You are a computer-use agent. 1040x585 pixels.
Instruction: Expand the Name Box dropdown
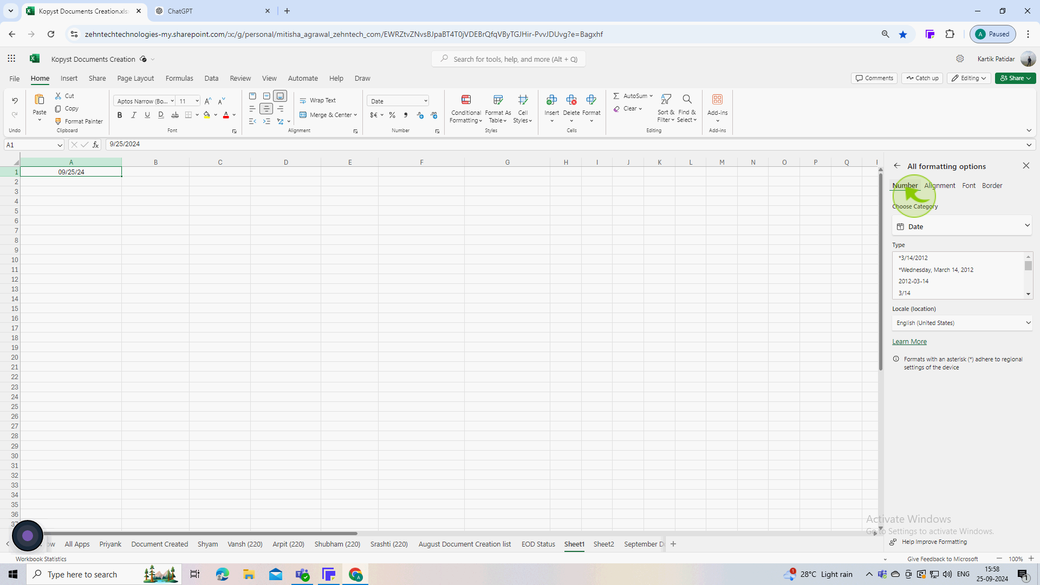tap(60, 145)
